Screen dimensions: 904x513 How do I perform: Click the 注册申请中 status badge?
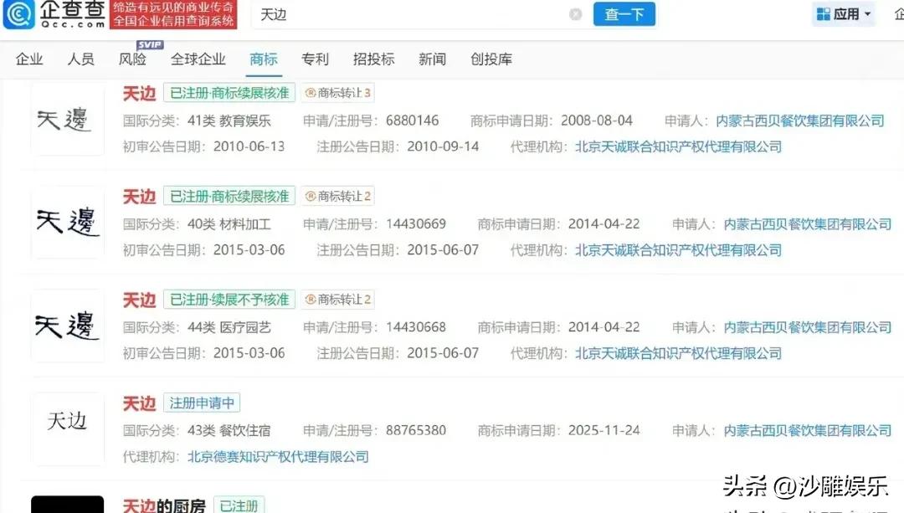click(x=202, y=403)
